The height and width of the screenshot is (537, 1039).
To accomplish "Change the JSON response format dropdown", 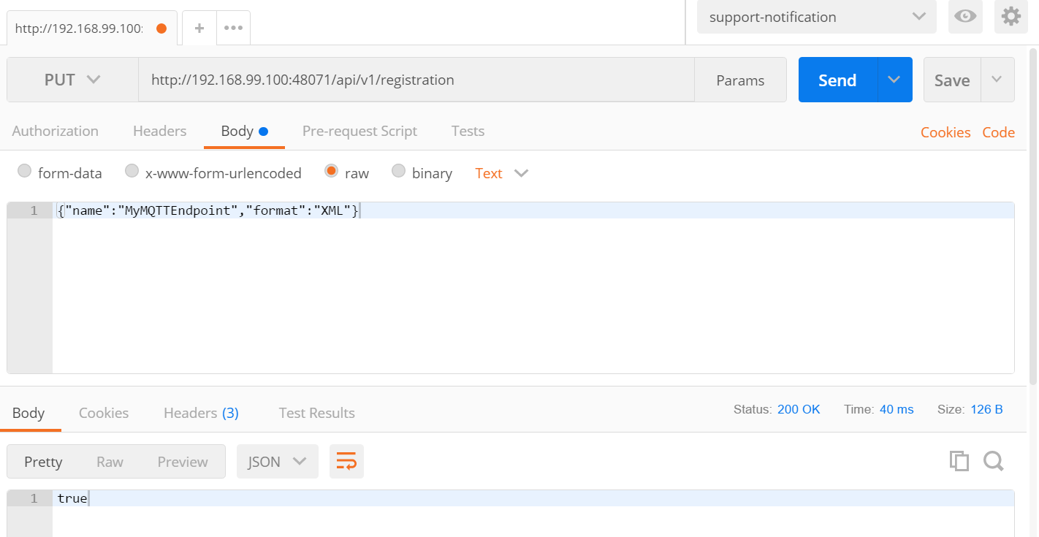I will tap(277, 461).
